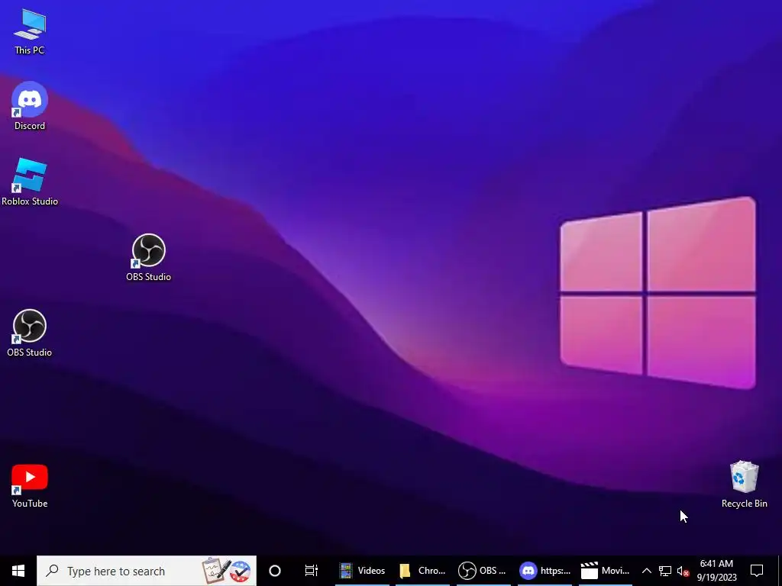Switch to OBS in the taskbar
The image size is (782, 586).
(x=483, y=571)
